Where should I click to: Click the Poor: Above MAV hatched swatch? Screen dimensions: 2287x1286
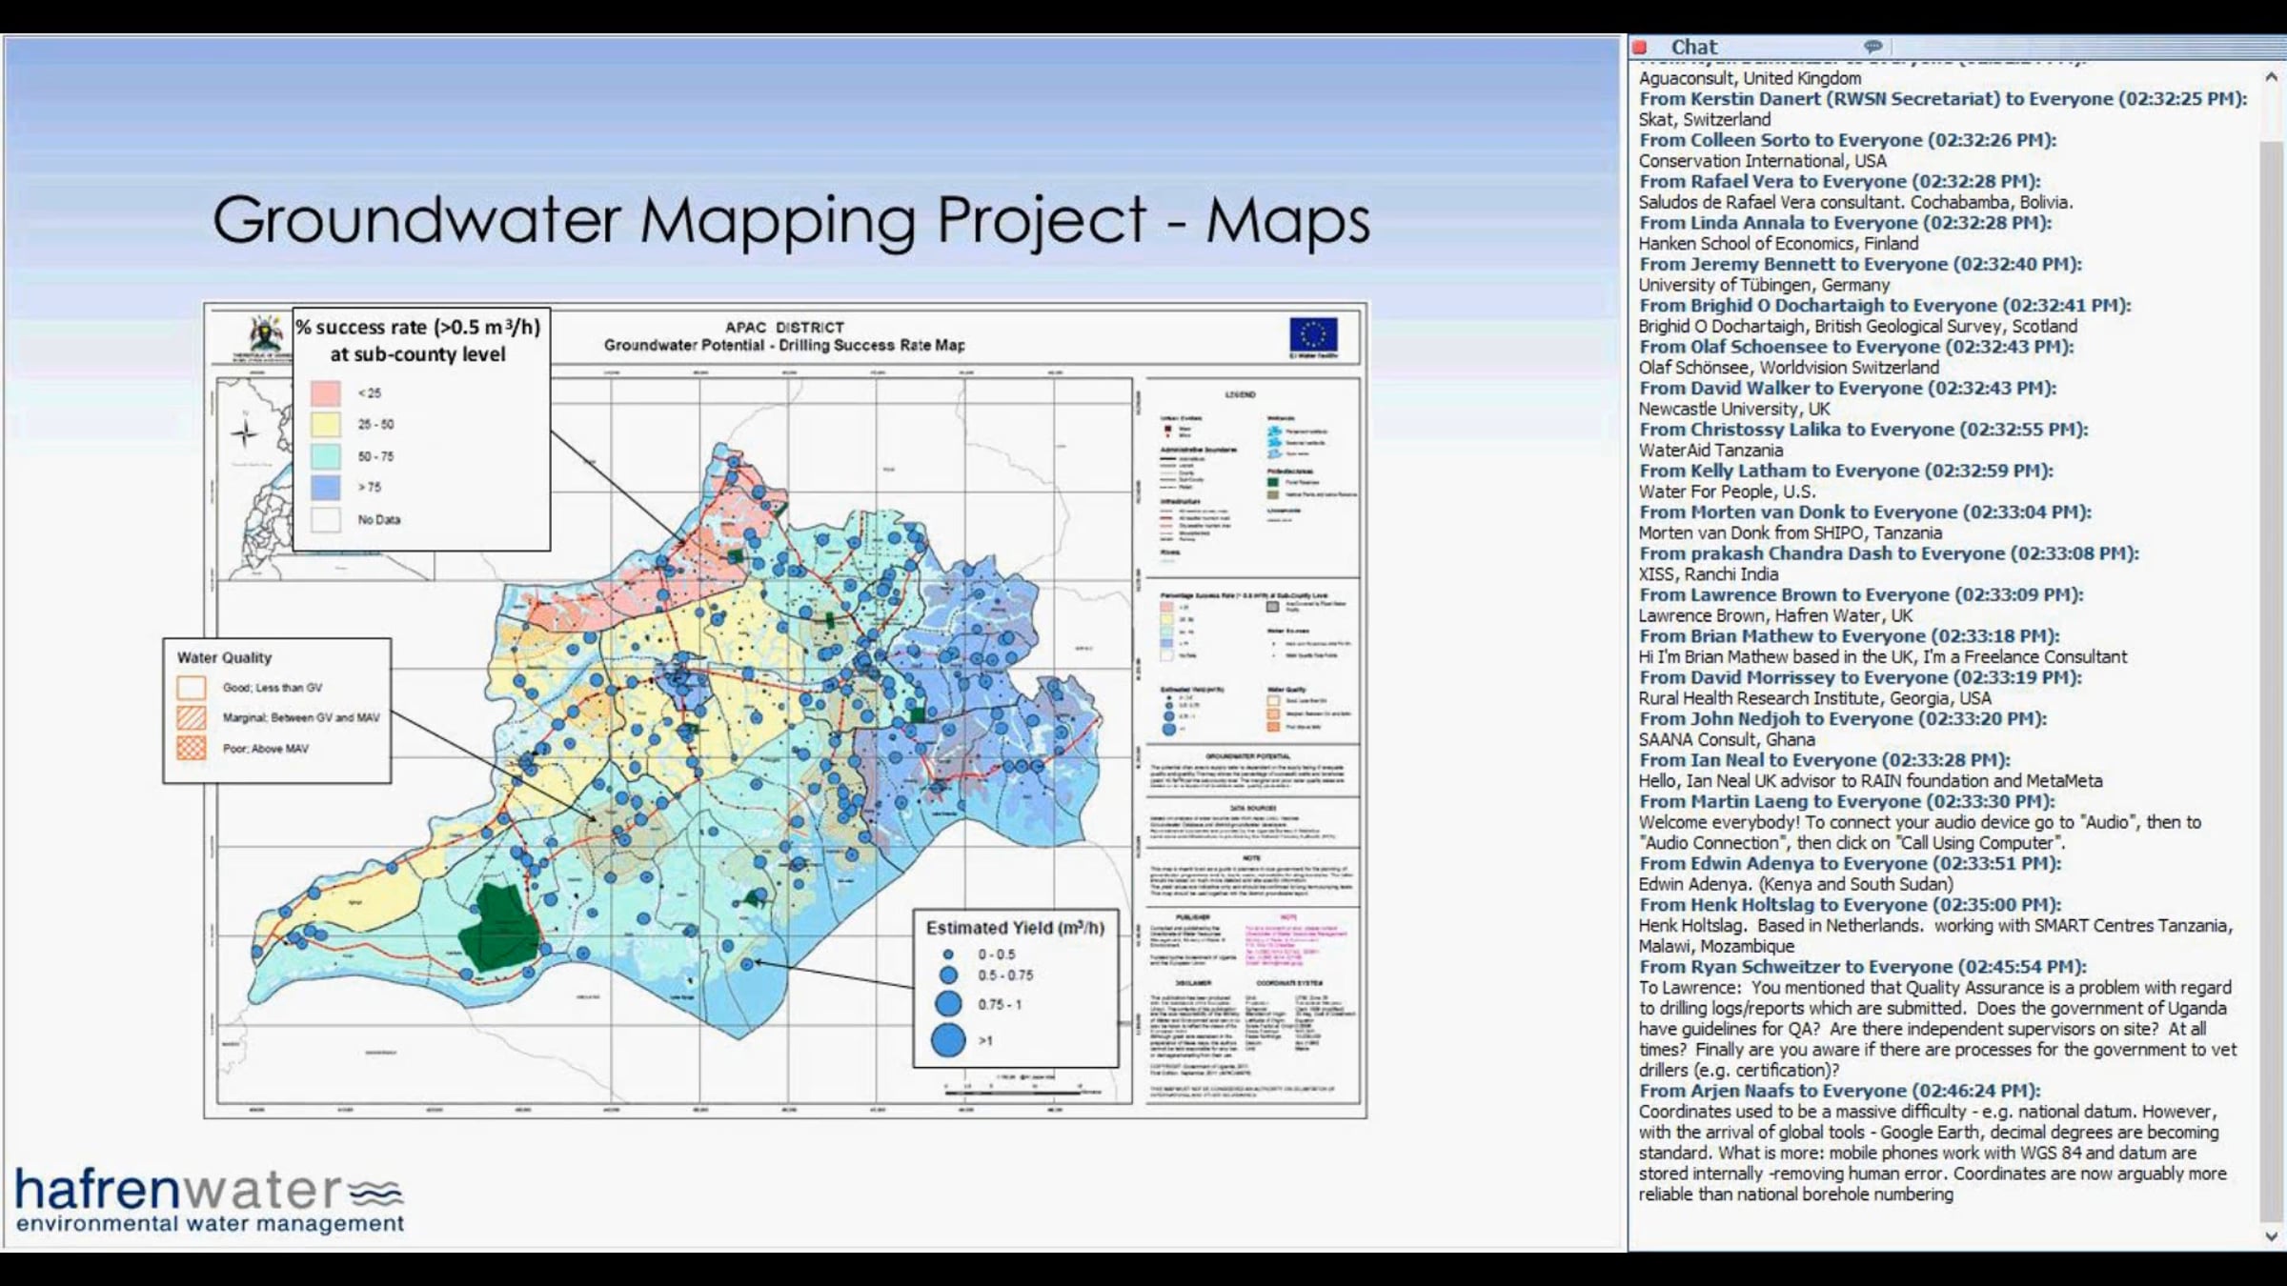(192, 749)
